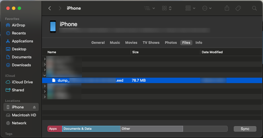Select the dump_ .eed file row

coord(152,80)
